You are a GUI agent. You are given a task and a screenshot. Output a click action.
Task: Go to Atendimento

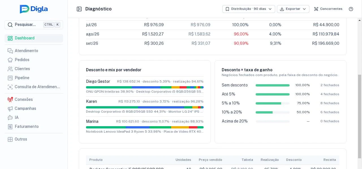click(x=34, y=51)
